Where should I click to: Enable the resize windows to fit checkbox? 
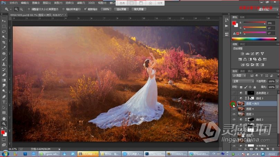29,9
